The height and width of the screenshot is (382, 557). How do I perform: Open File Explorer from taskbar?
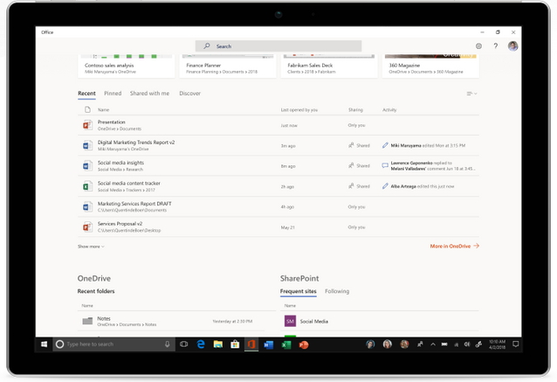click(x=217, y=344)
